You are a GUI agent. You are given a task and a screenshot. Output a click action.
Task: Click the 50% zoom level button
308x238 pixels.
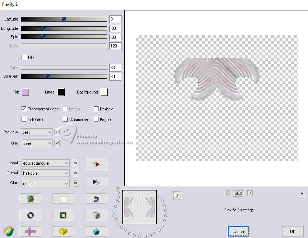239,193
